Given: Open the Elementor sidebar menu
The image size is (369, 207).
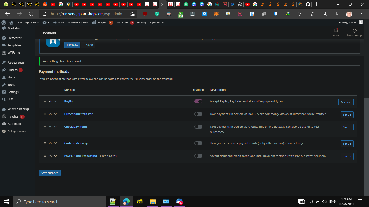Looking at the screenshot, I should point(15,38).
